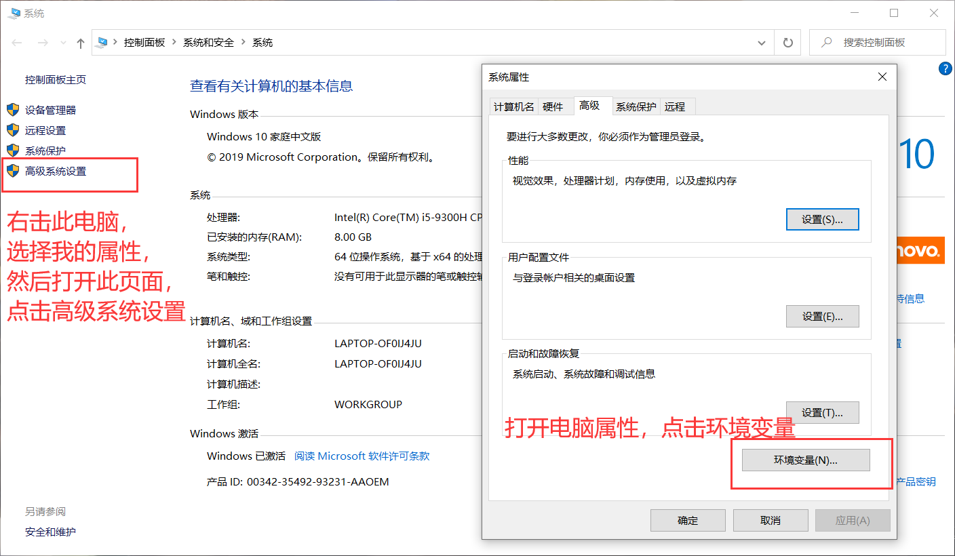Click computer name LAPTOP-OF0IJ4JU value
Image resolution: width=955 pixels, height=556 pixels.
coord(378,343)
